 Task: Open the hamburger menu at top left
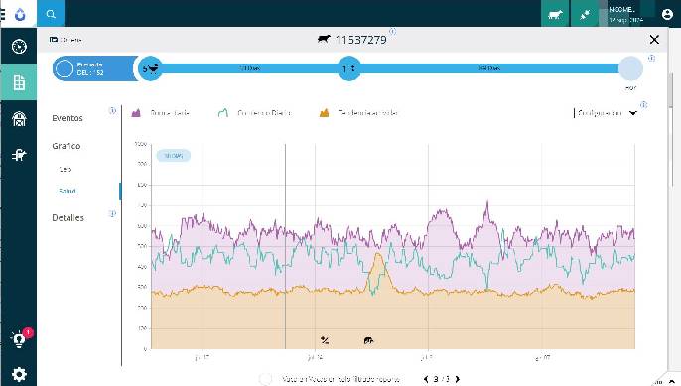point(3,14)
